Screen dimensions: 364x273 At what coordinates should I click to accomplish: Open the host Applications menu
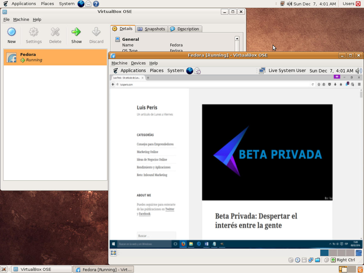click(x=24, y=4)
